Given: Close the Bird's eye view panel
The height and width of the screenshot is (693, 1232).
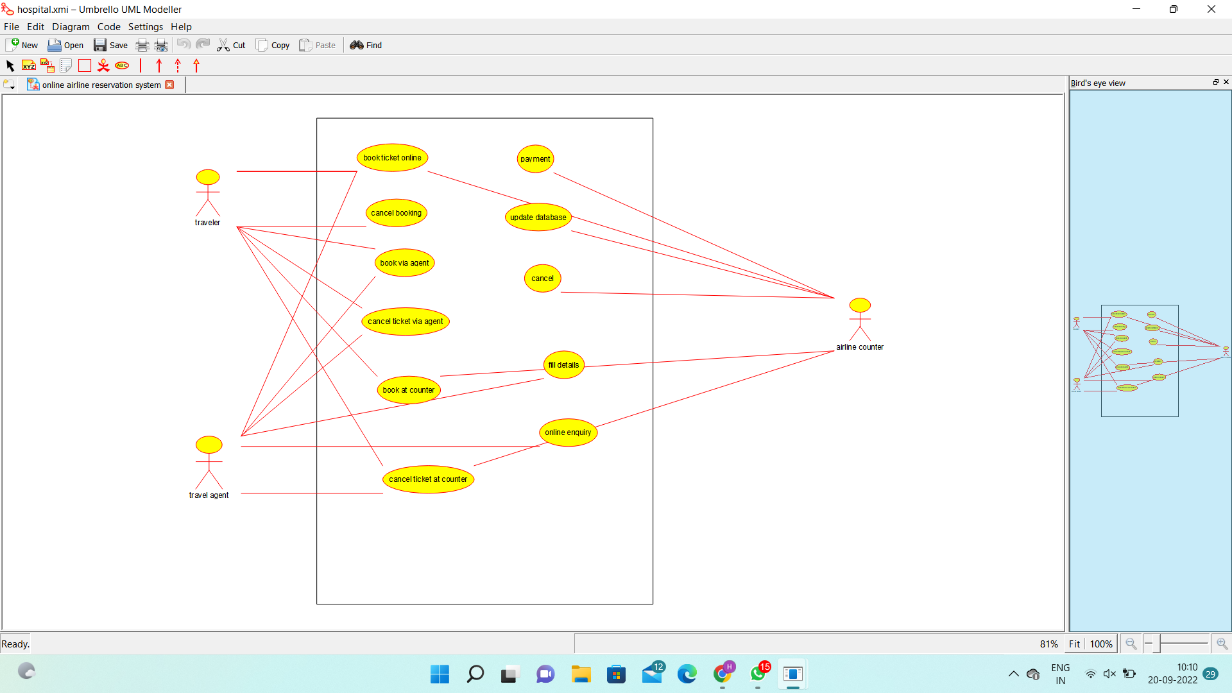Looking at the screenshot, I should 1226,82.
